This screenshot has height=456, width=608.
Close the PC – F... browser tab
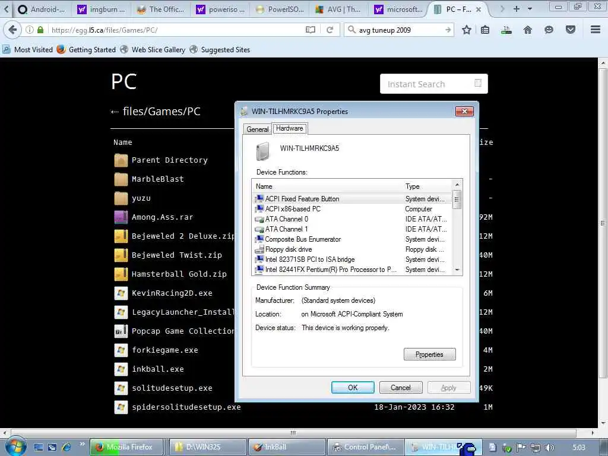[479, 9]
